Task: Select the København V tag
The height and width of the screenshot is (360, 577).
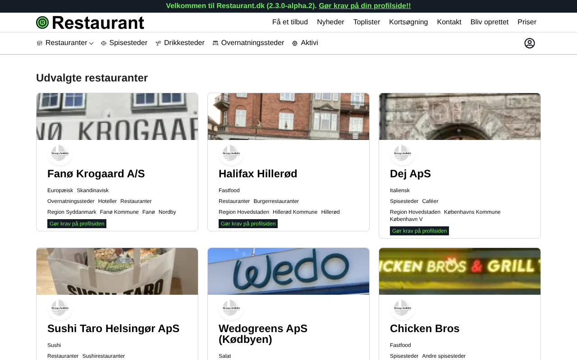Action: click(x=406, y=219)
